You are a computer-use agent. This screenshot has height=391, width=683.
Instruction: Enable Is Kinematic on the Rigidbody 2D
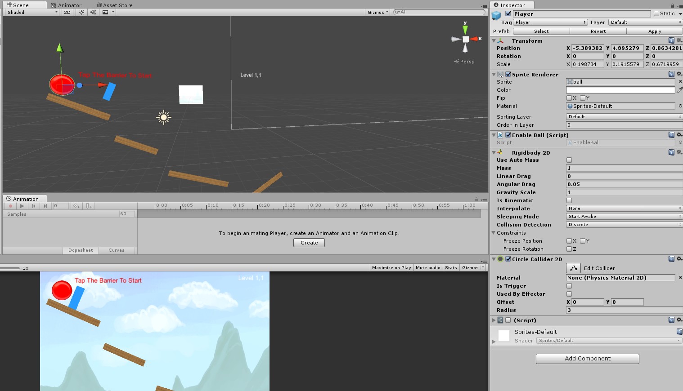pyautogui.click(x=569, y=200)
